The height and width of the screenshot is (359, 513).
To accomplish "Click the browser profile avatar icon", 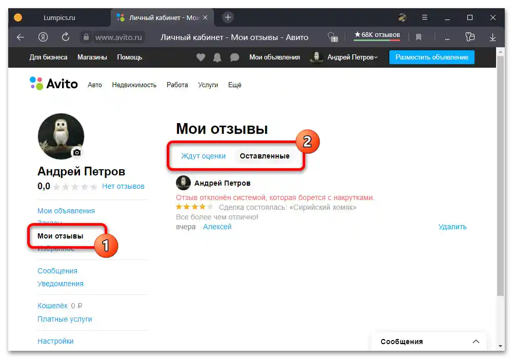I will (x=402, y=17).
